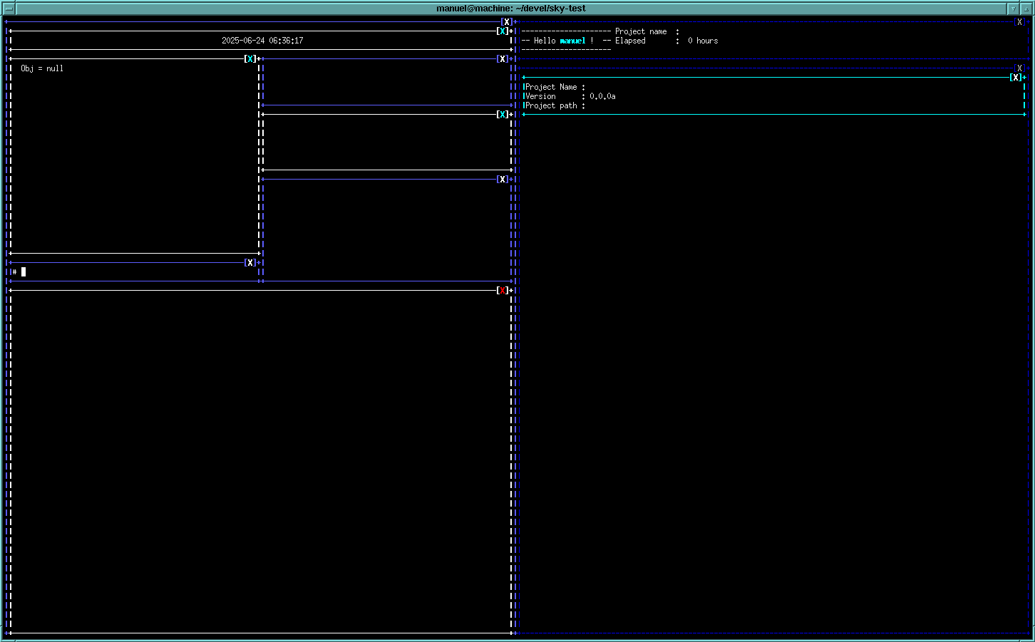Click the cyan [X] on the middle empty panel
1035x642 pixels.
503,115
